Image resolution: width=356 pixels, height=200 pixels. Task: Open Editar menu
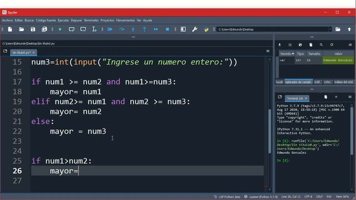tap(18, 21)
